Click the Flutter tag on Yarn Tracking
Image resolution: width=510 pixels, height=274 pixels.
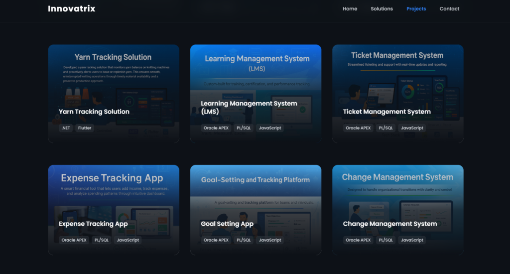(85, 128)
